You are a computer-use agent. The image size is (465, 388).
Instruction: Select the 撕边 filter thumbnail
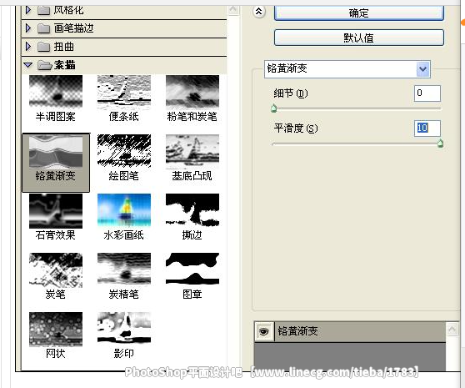(x=192, y=210)
